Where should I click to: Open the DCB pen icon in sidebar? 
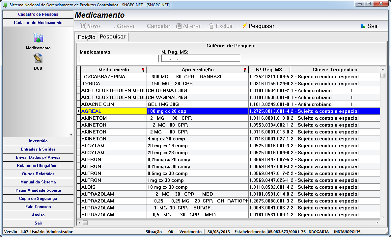tap(38, 58)
